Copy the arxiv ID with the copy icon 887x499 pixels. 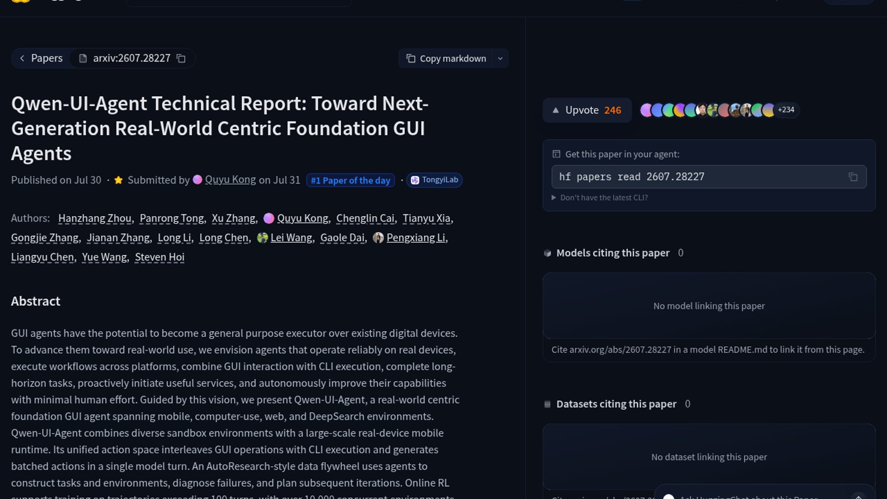click(x=181, y=58)
